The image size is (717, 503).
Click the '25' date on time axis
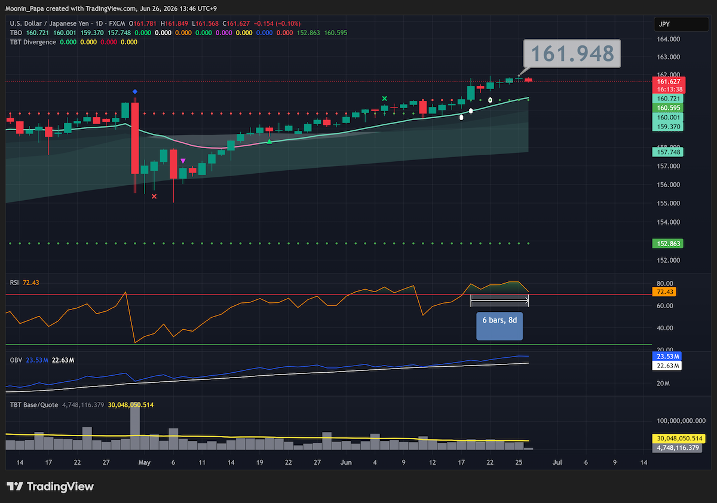coord(519,462)
